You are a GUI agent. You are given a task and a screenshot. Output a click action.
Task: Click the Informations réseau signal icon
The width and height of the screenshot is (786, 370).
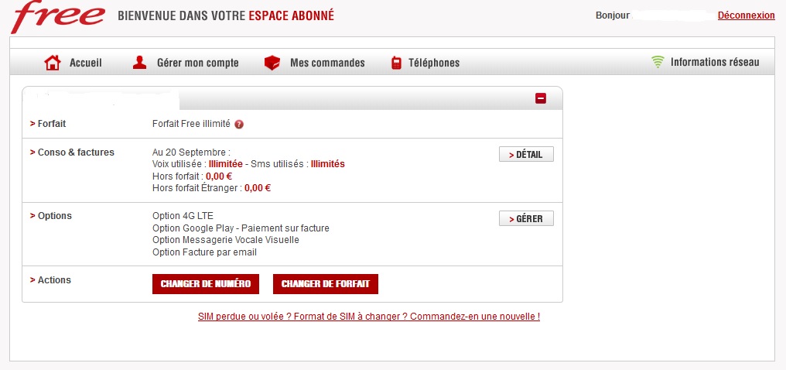tap(658, 62)
